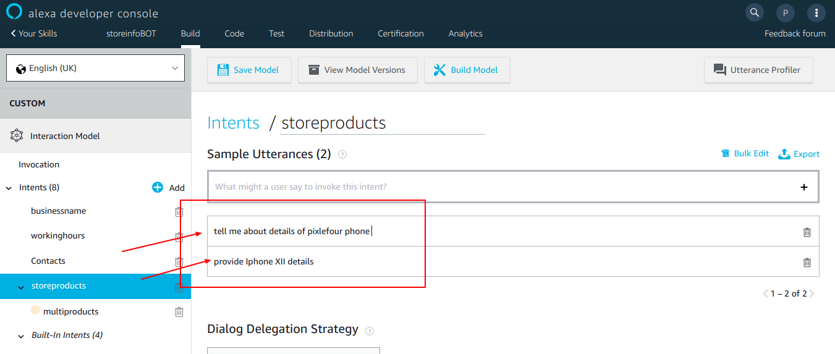Viewport: 835px width, 354px height.
Task: Collapse the Intents (8) tree section
Action: click(x=9, y=188)
